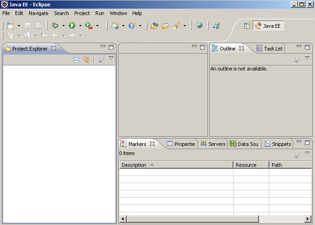Screen dimensions: 315x225
Task: Minimize the Project Explorer view
Action: (x=103, y=46)
